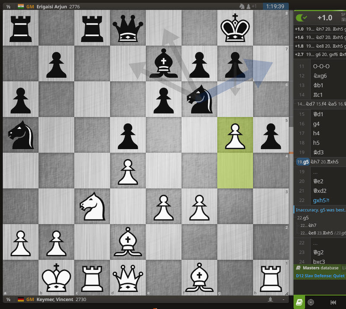Open practice with computer target icon
The height and width of the screenshot is (309, 346).
[x=311, y=302]
